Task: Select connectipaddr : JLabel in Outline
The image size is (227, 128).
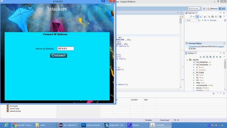Action: click(205, 85)
